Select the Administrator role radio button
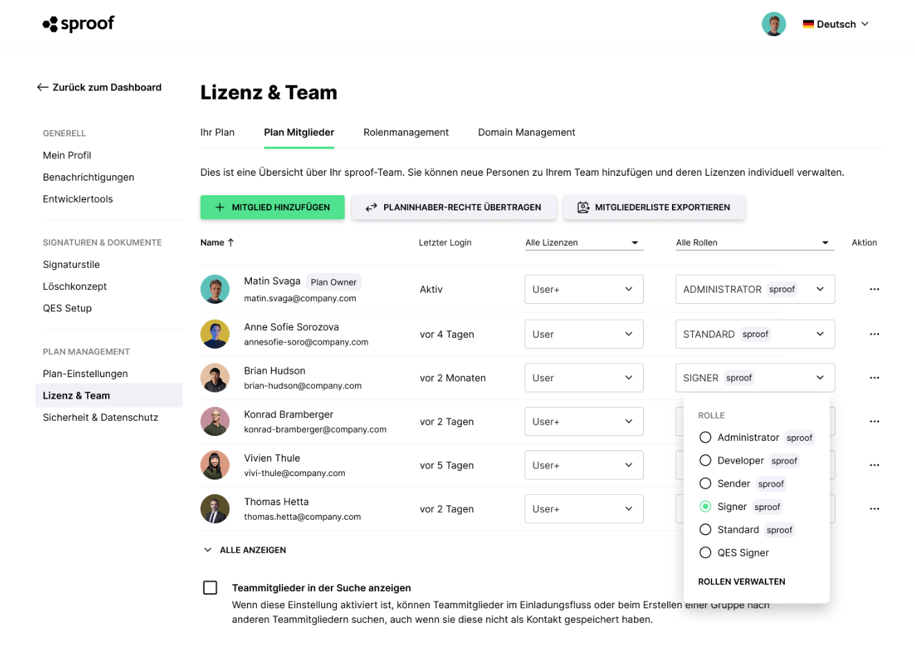Screen dimensions: 915x656 [705, 437]
